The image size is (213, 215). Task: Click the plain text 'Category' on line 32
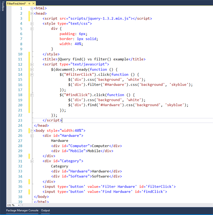[60, 166]
